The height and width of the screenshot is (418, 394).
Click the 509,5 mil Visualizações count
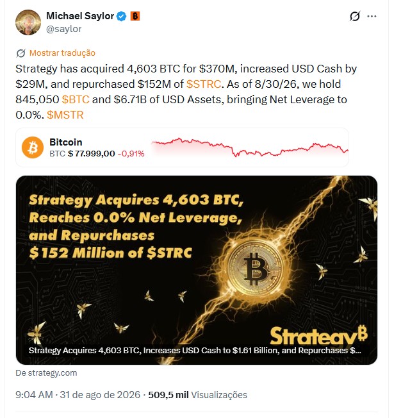198,395
